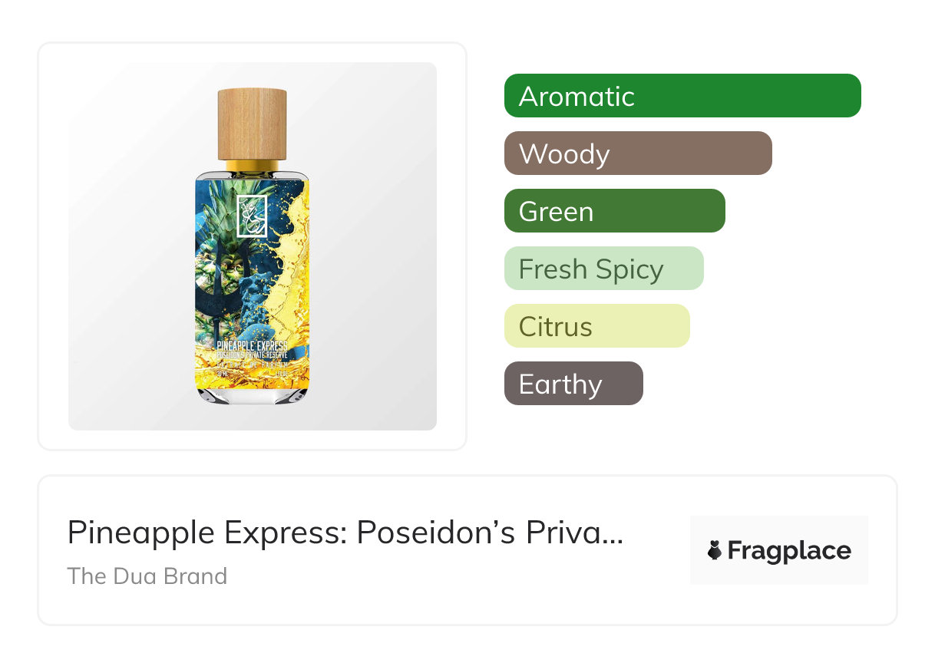
Task: Click the Fragplace bottle logo icon
Action: point(715,550)
